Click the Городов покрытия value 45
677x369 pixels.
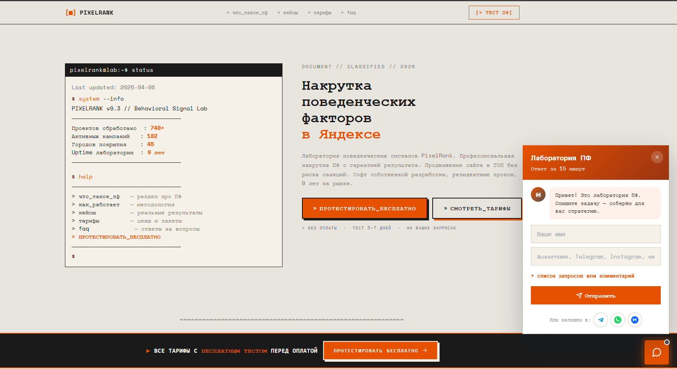point(151,145)
